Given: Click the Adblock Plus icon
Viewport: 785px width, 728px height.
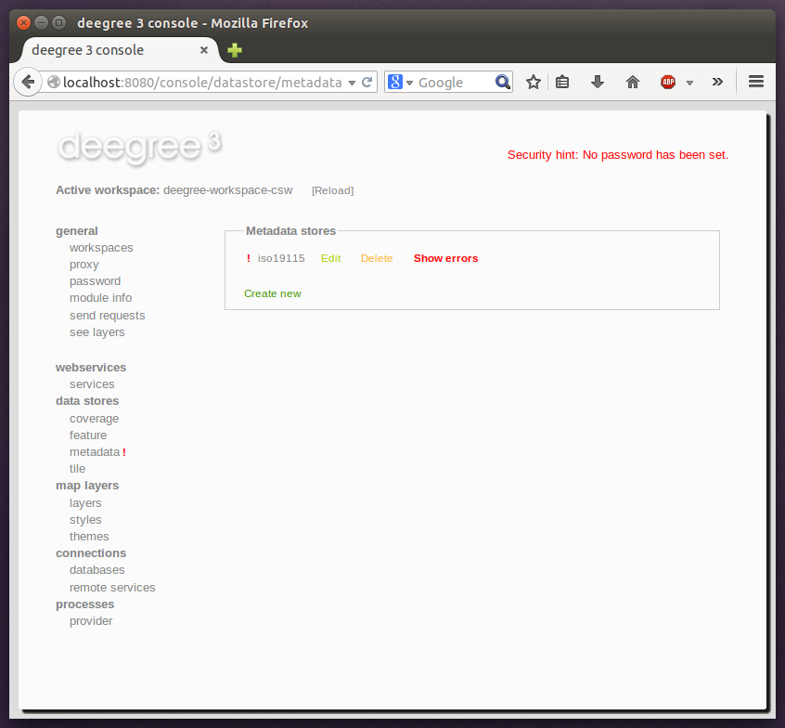Looking at the screenshot, I should [667, 82].
